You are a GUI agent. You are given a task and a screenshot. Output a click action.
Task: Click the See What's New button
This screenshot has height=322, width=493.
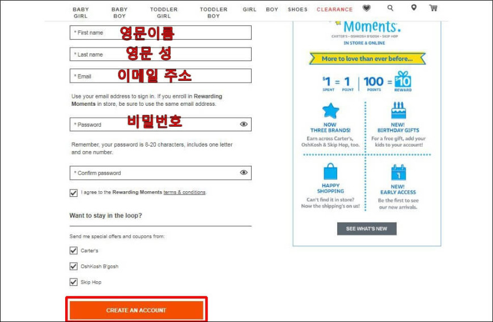pos(367,229)
